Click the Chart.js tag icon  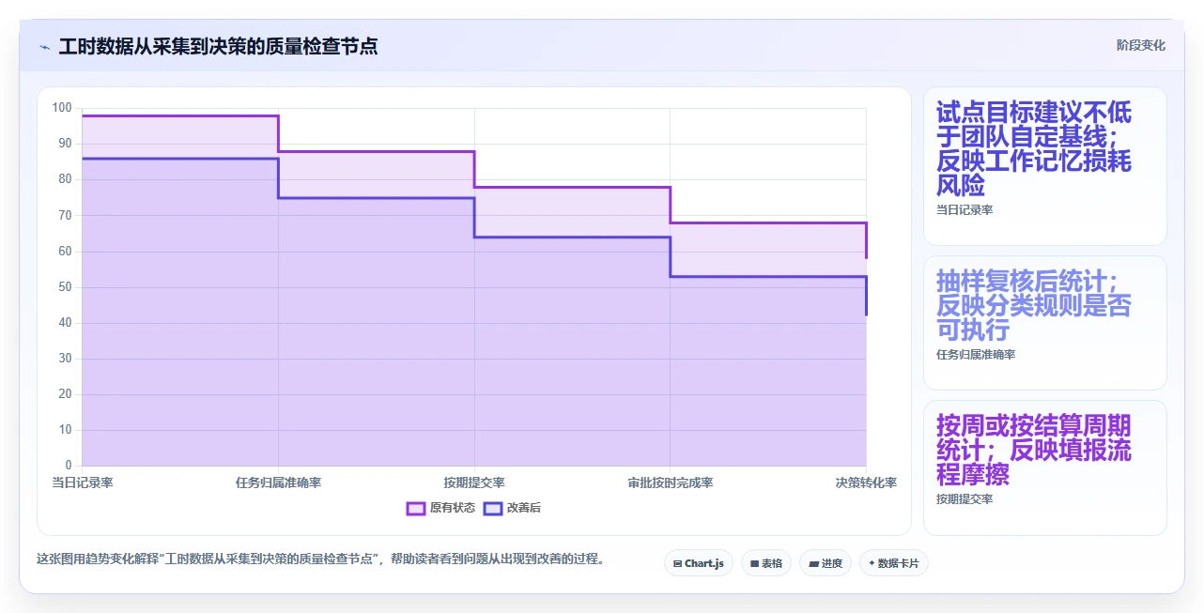click(x=677, y=564)
